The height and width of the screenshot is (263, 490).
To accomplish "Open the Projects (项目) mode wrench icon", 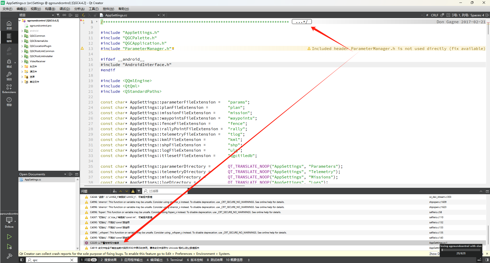I will tap(9, 76).
